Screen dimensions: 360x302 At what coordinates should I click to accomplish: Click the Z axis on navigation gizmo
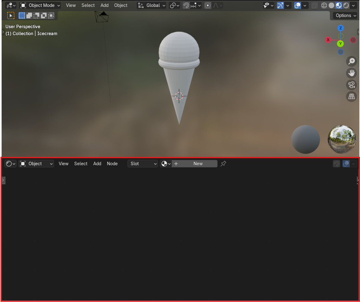340,28
